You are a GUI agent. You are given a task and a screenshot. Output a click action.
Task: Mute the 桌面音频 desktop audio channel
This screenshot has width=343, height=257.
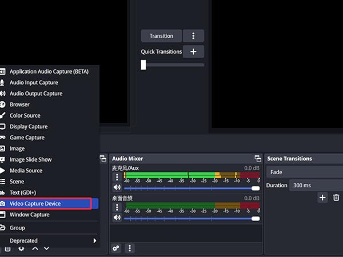coord(117,218)
